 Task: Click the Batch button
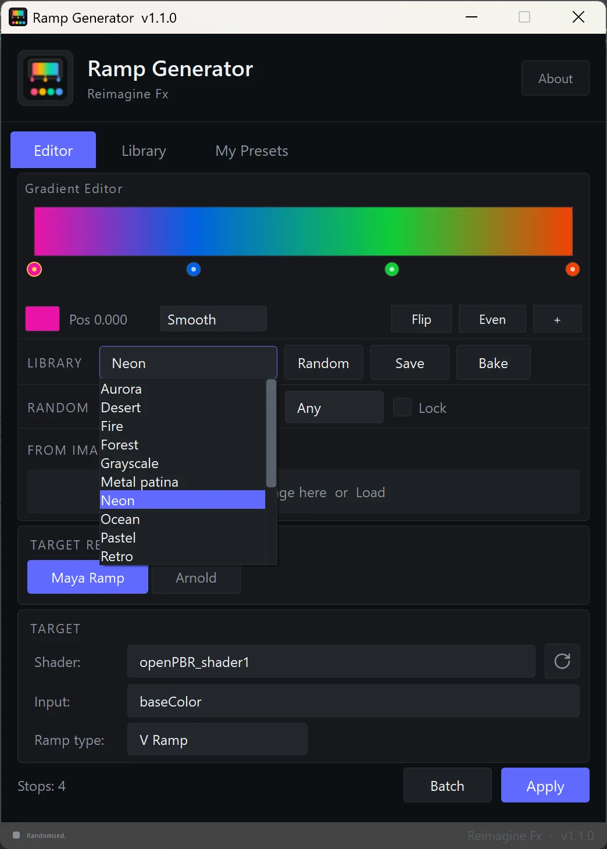[447, 786]
